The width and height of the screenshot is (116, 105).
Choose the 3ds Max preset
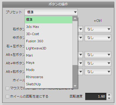49,27
